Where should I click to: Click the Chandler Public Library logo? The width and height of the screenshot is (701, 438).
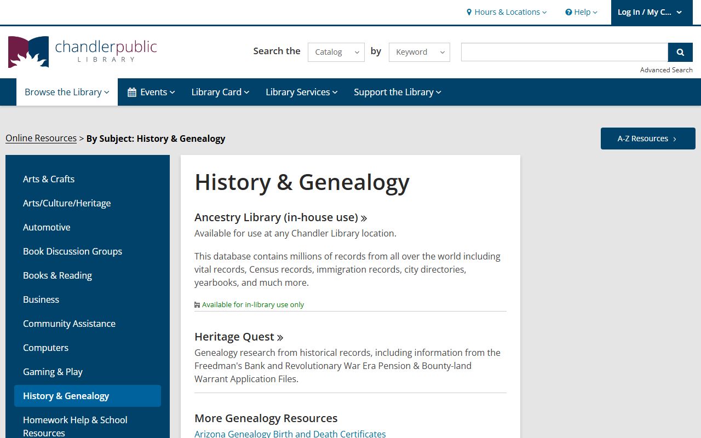point(82,52)
